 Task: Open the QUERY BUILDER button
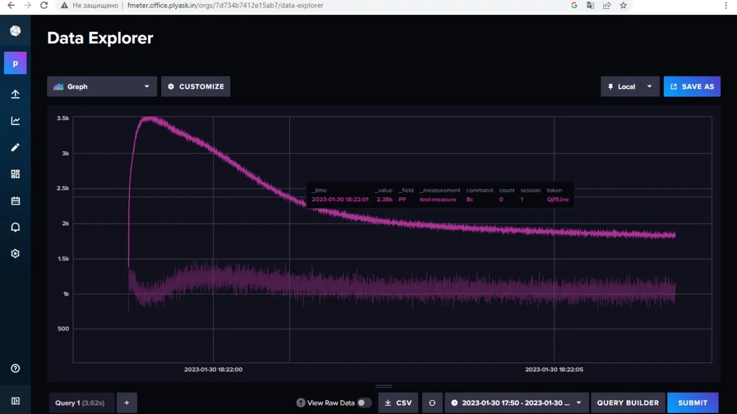click(x=628, y=403)
